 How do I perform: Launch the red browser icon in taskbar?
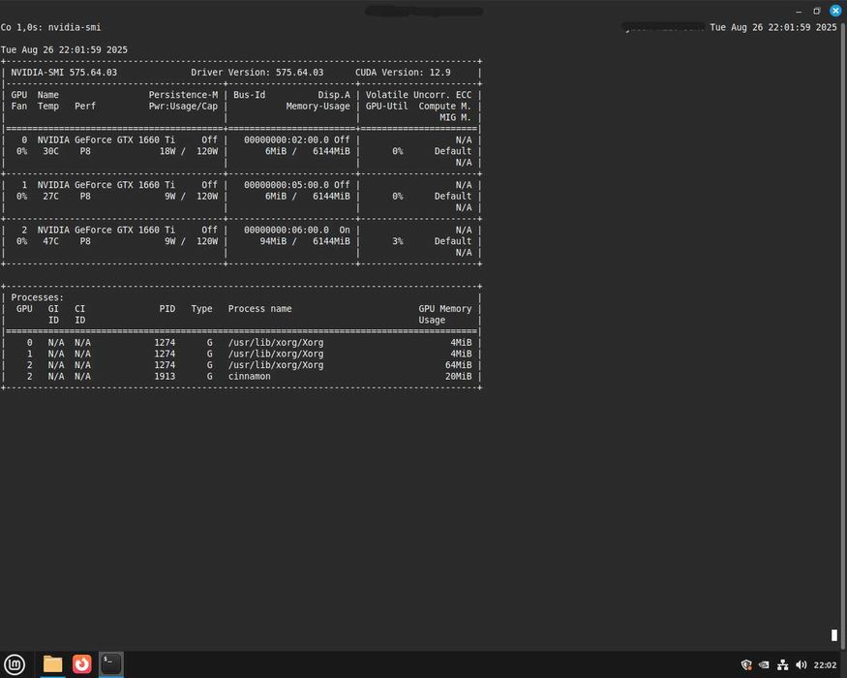(82, 663)
